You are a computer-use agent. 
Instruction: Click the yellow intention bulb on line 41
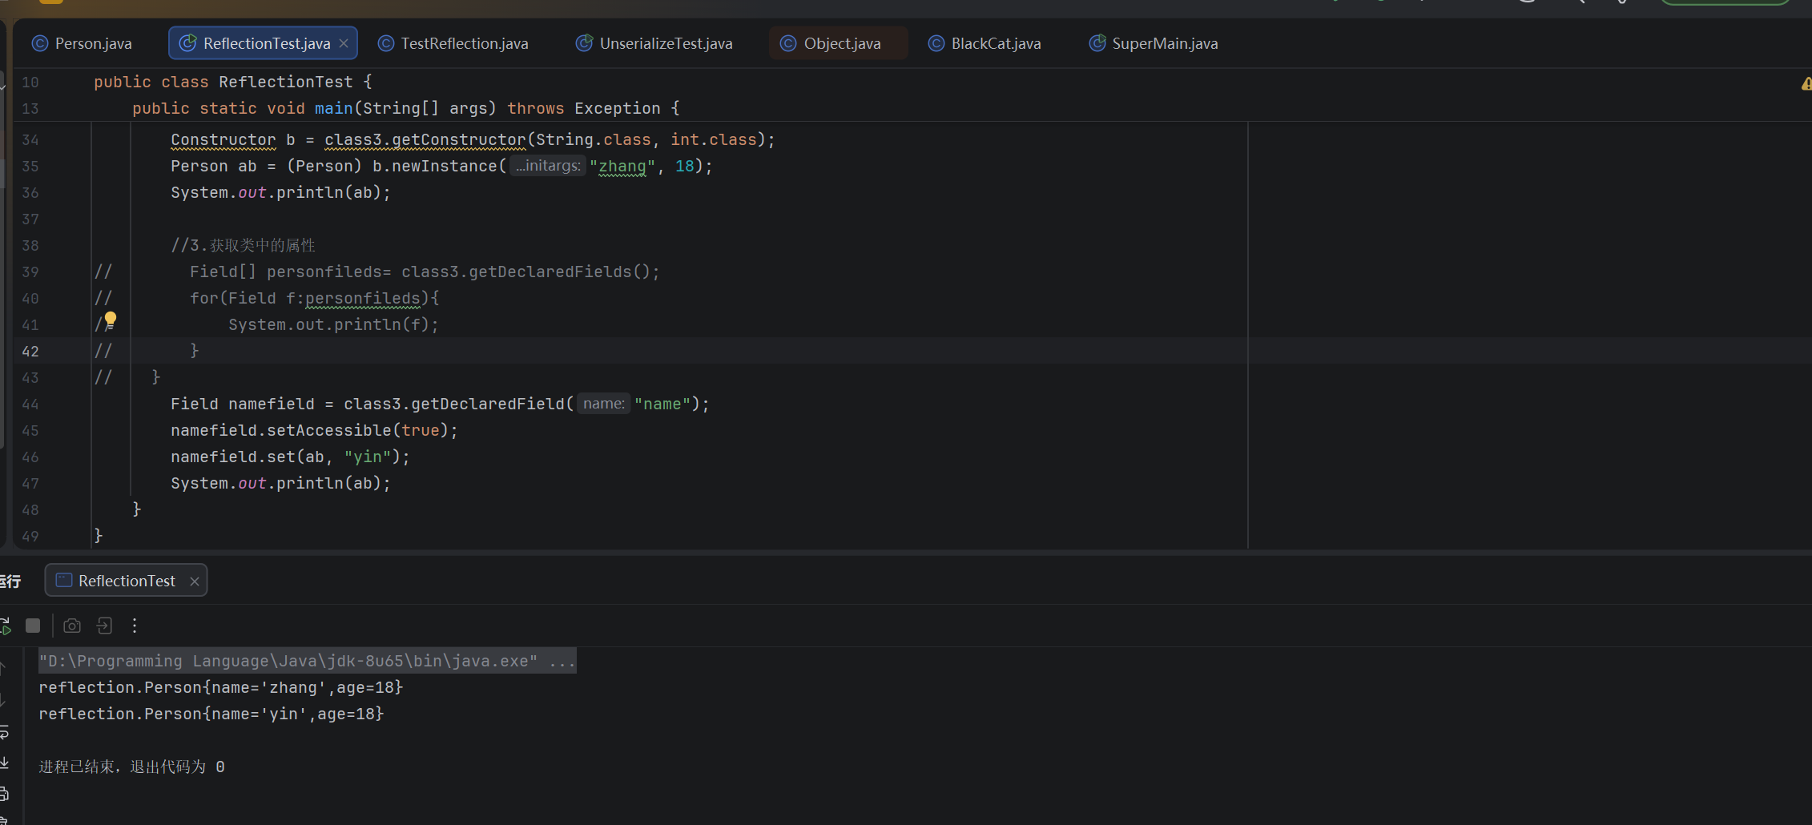110,320
